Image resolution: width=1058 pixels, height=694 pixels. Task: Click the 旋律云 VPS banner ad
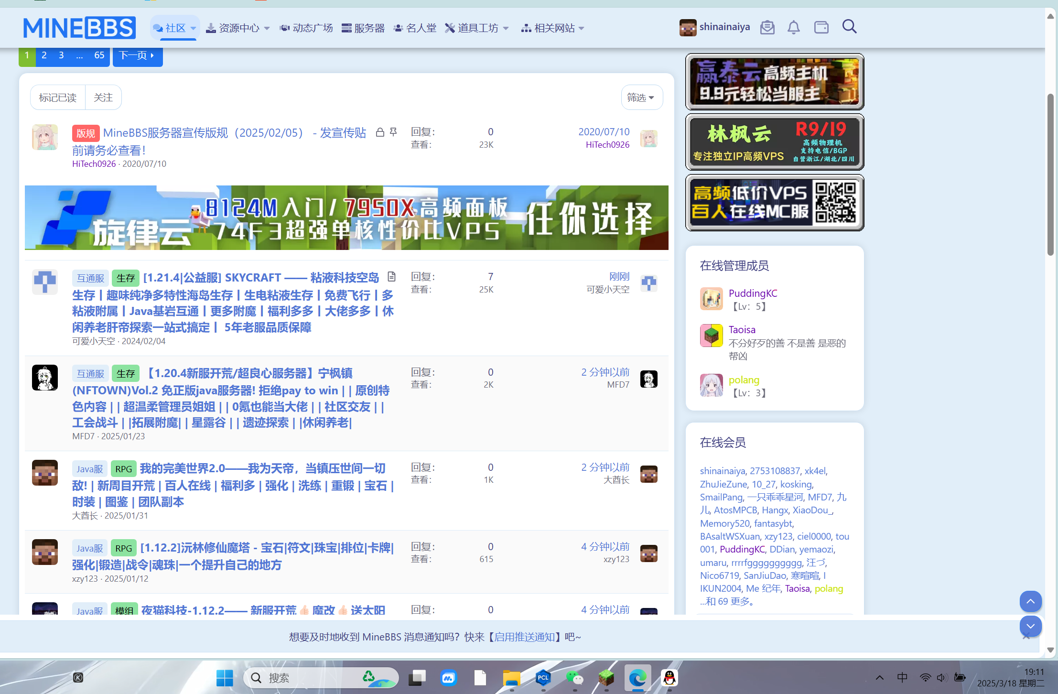point(346,217)
